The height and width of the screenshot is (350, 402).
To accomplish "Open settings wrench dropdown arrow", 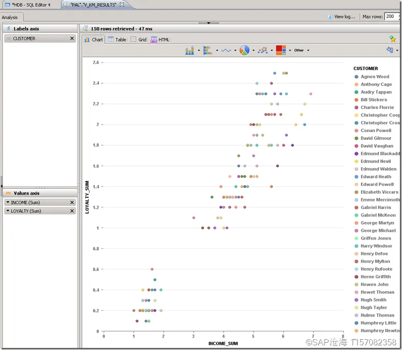I will point(397,51).
